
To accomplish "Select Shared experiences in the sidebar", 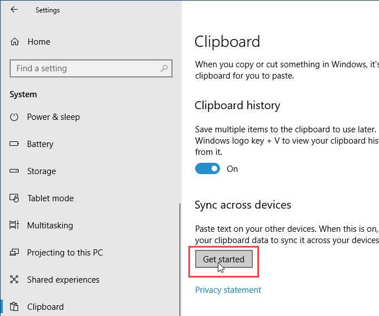I will (63, 280).
